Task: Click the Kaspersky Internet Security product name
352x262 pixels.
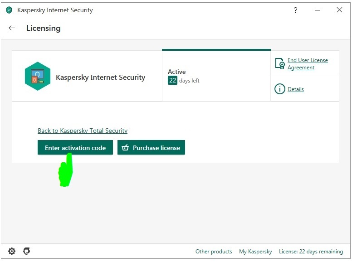Action: 100,78
